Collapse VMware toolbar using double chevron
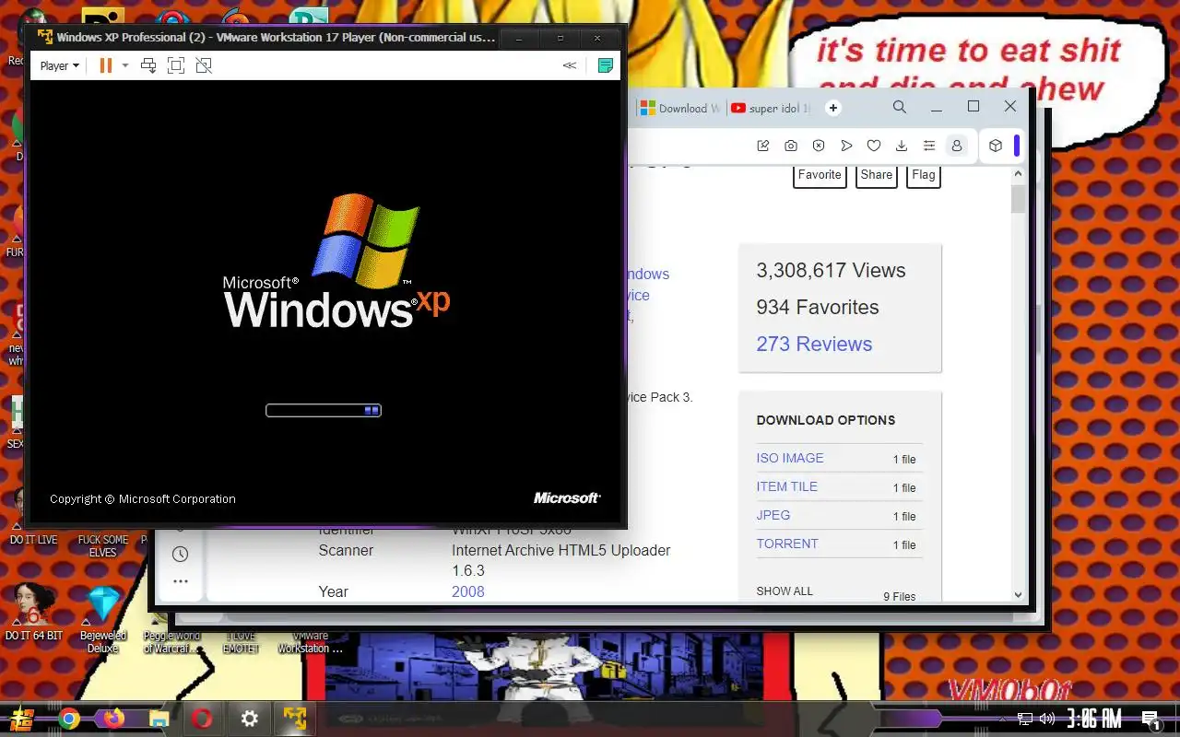Viewport: 1180px width, 737px height. [x=570, y=65]
